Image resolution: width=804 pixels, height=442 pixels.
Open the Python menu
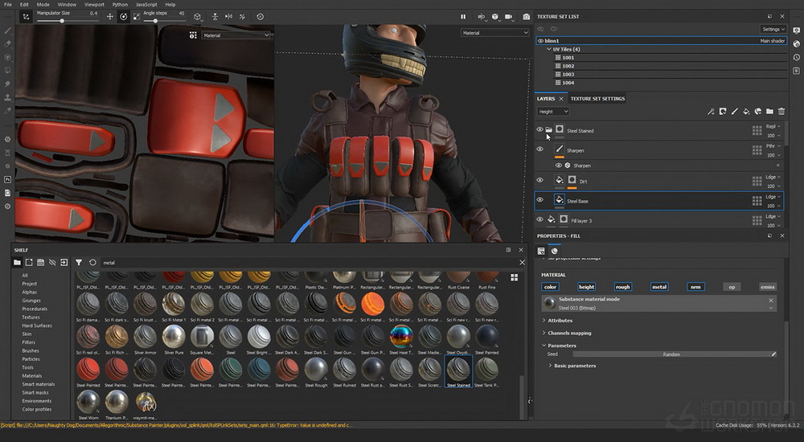[x=120, y=4]
